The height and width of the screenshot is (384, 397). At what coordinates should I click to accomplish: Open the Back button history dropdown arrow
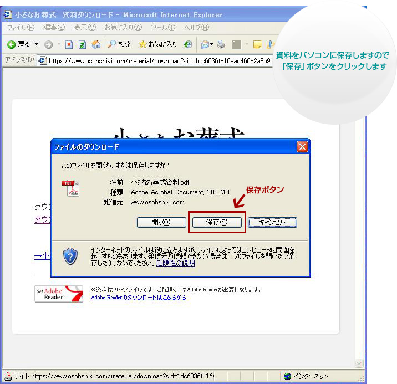[36, 44]
